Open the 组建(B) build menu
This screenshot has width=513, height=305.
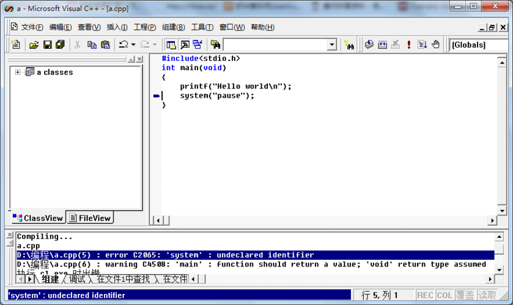[x=173, y=27]
